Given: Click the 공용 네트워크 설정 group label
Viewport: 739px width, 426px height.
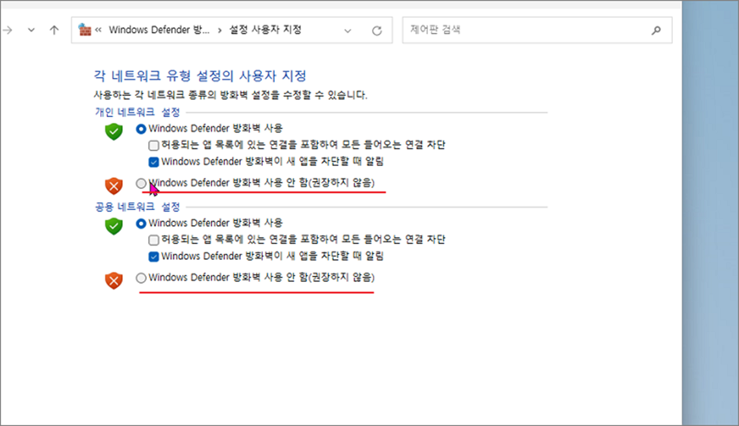Looking at the screenshot, I should click(x=137, y=207).
